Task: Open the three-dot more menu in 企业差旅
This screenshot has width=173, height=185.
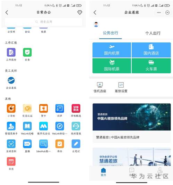Action: (159, 13)
